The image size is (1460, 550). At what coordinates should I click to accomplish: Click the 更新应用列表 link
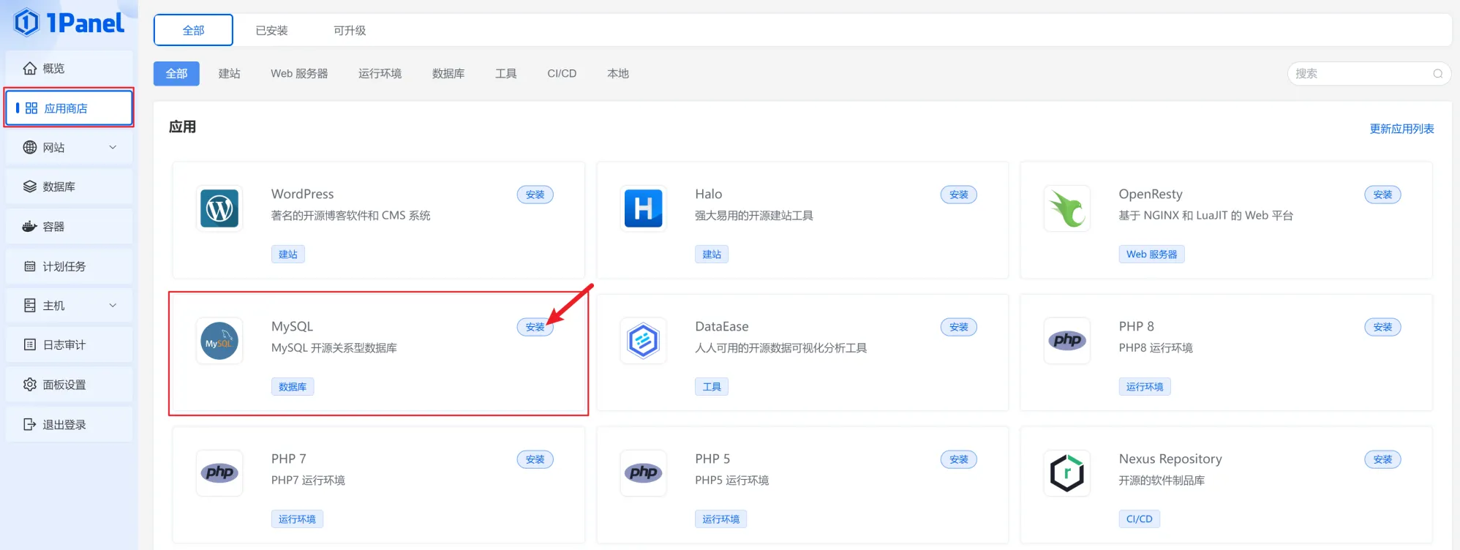tap(1401, 129)
